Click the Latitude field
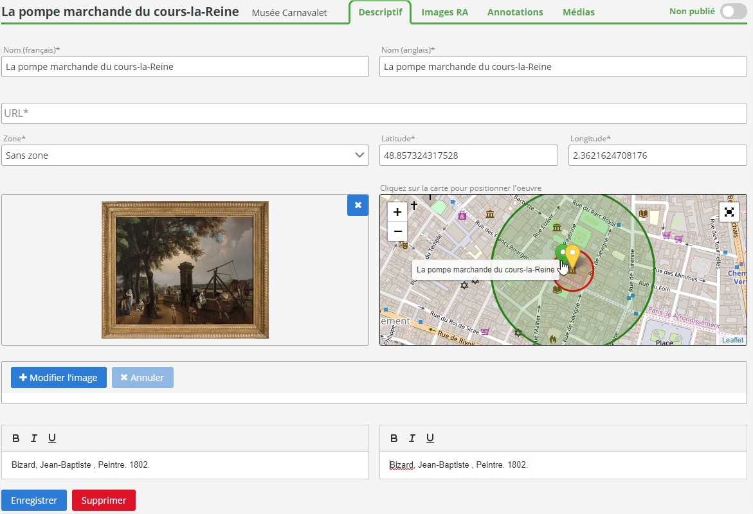The height and width of the screenshot is (514, 753). tap(468, 155)
